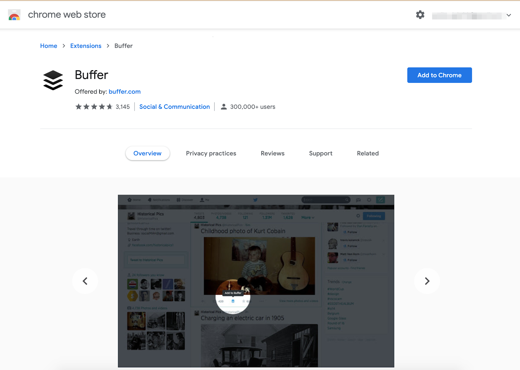Show the previous screenshot with left arrow
Viewport: 520px width, 370px height.
85,281
